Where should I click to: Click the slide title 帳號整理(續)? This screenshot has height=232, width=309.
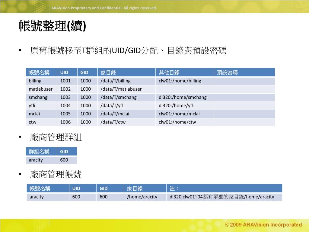click(52, 26)
